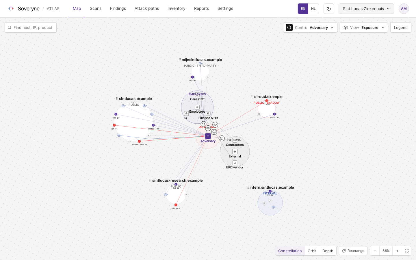Click the Soveryne logo icon

(11, 9)
